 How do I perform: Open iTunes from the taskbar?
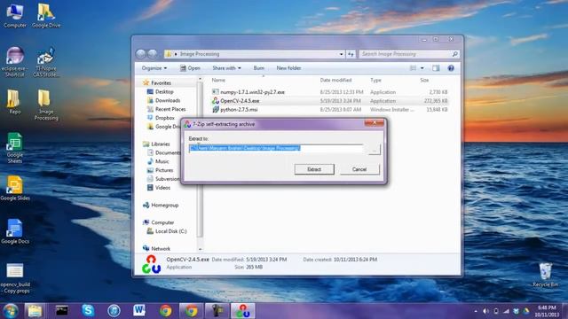tap(114, 311)
